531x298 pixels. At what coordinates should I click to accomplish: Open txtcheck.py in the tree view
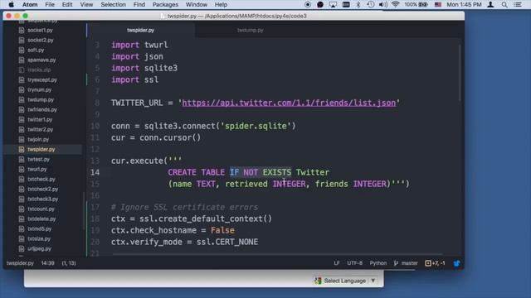pyautogui.click(x=42, y=179)
